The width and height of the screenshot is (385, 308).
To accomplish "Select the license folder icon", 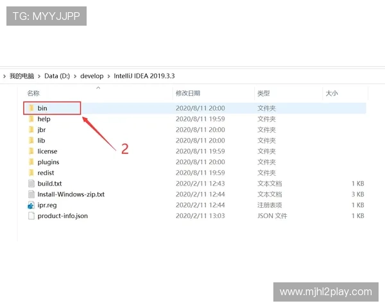I will click(x=31, y=151).
